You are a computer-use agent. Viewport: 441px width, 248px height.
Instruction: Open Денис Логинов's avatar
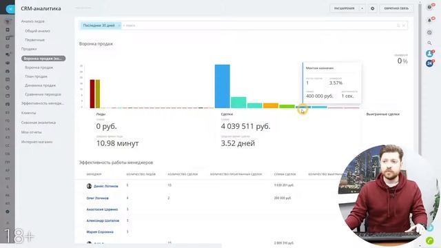coord(89,186)
